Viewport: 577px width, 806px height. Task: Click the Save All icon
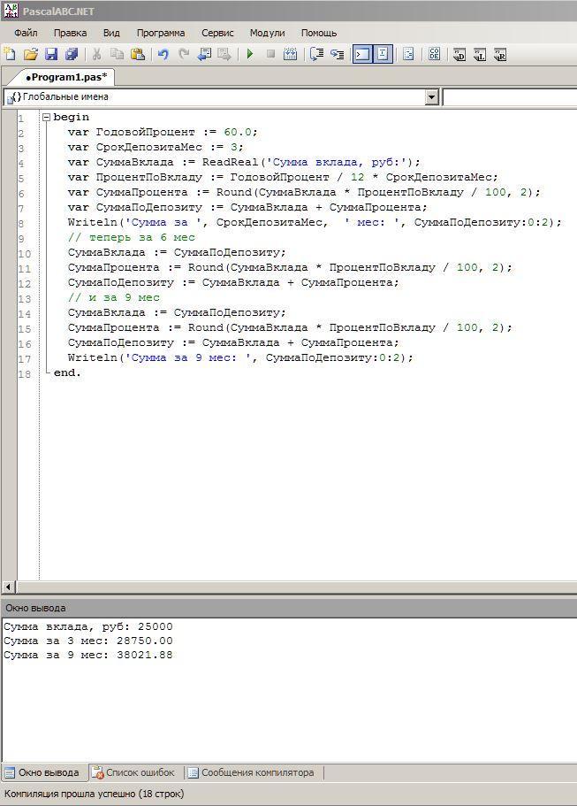pos(72,54)
